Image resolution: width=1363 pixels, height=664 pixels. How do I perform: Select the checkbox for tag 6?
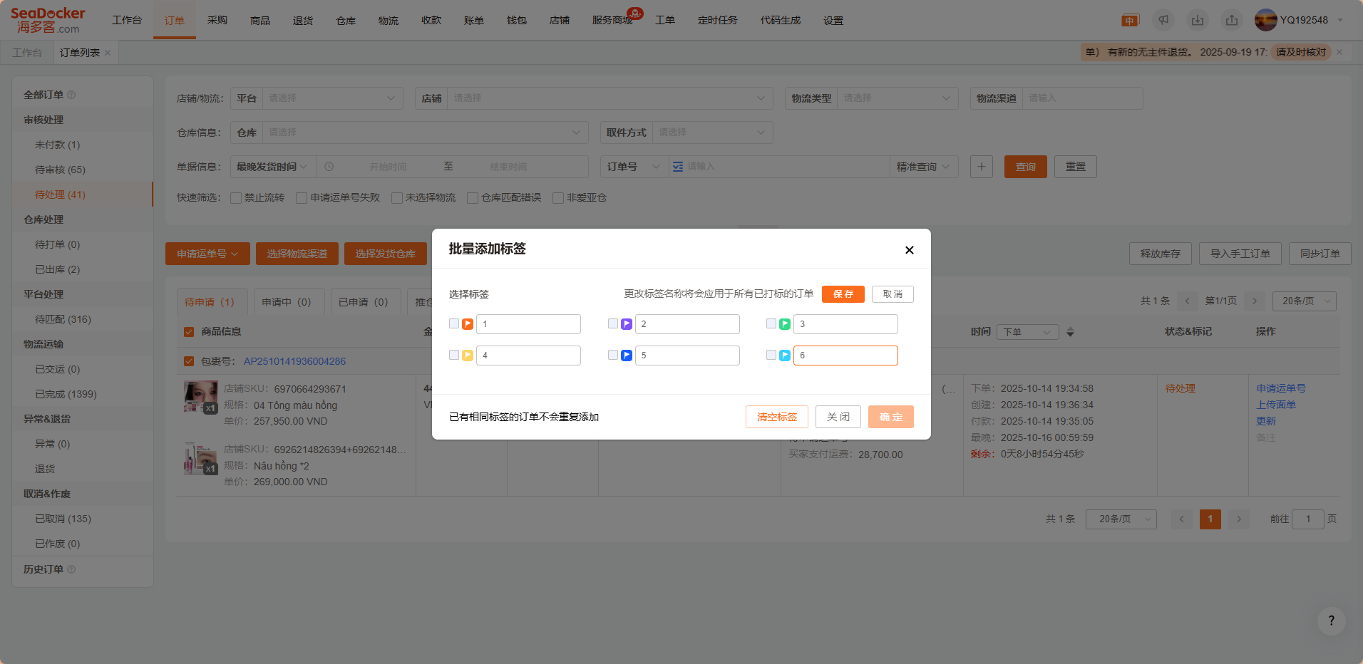coord(771,355)
